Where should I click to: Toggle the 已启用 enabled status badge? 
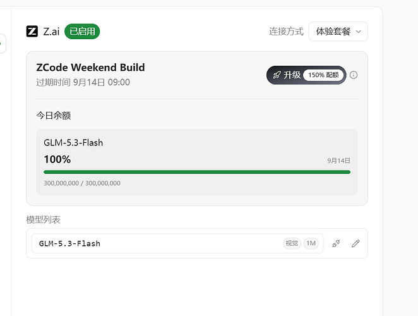tap(82, 32)
